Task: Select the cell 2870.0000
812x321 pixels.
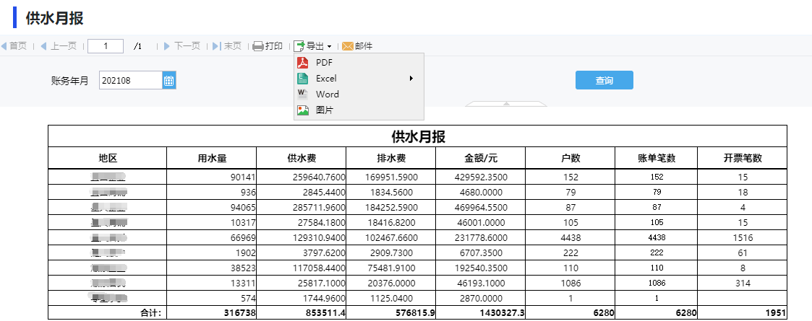Action: pyautogui.click(x=481, y=298)
